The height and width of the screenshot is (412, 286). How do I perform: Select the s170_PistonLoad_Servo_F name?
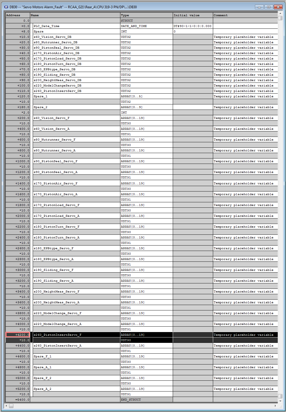(77, 205)
